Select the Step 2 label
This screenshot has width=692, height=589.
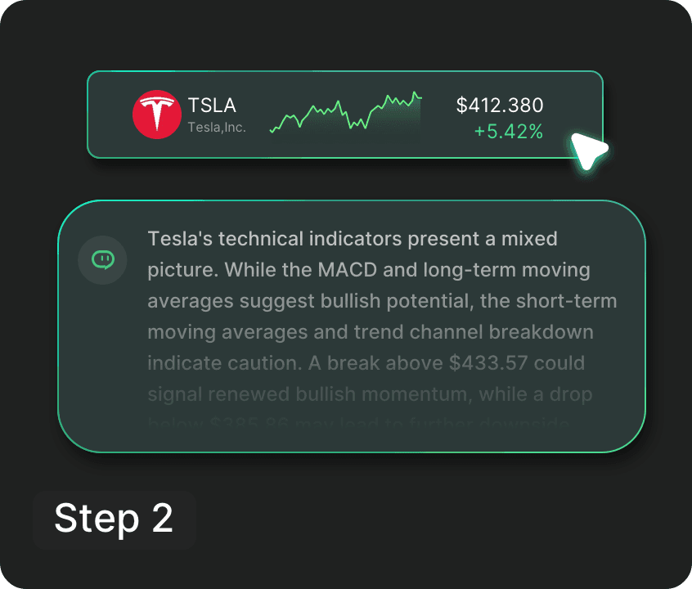coord(114,519)
